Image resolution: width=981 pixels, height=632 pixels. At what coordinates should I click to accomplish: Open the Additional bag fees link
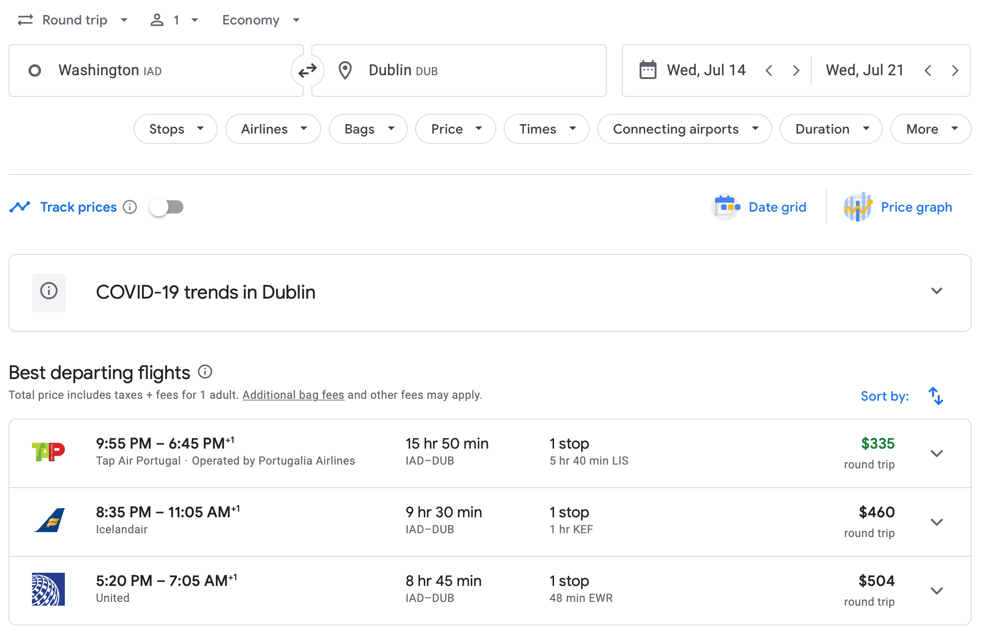coord(293,395)
